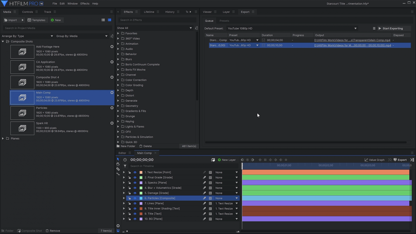Click the Start Exporting button
This screenshot has height=234, width=416.
pyautogui.click(x=390, y=28)
